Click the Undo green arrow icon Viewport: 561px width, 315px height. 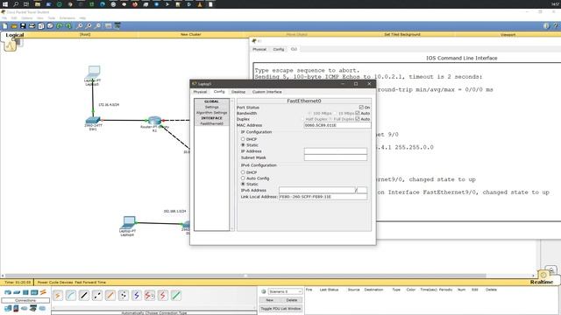[60, 25]
